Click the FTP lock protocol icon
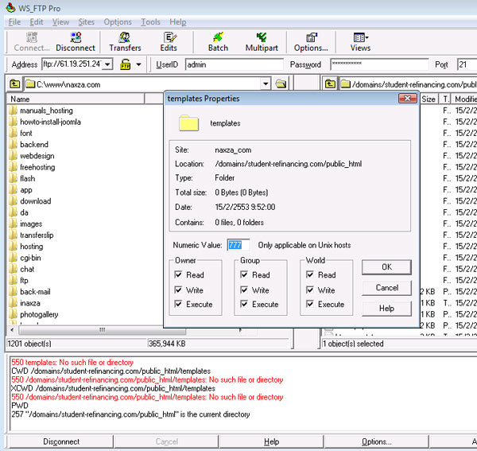The height and width of the screenshot is (451, 477). tap(126, 64)
